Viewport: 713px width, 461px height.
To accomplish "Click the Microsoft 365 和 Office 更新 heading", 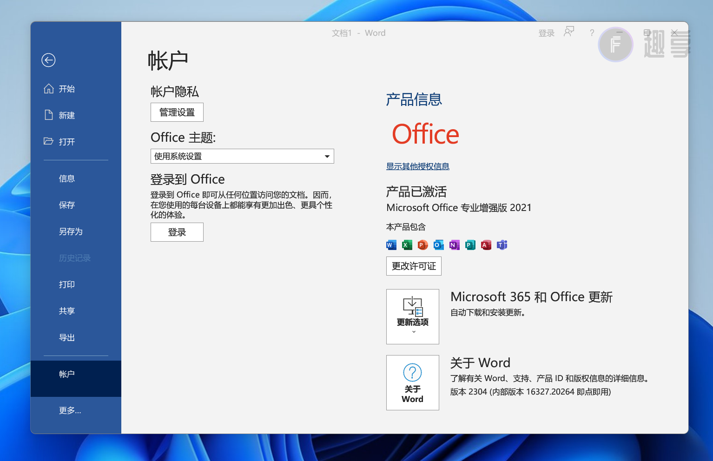I will coord(531,297).
